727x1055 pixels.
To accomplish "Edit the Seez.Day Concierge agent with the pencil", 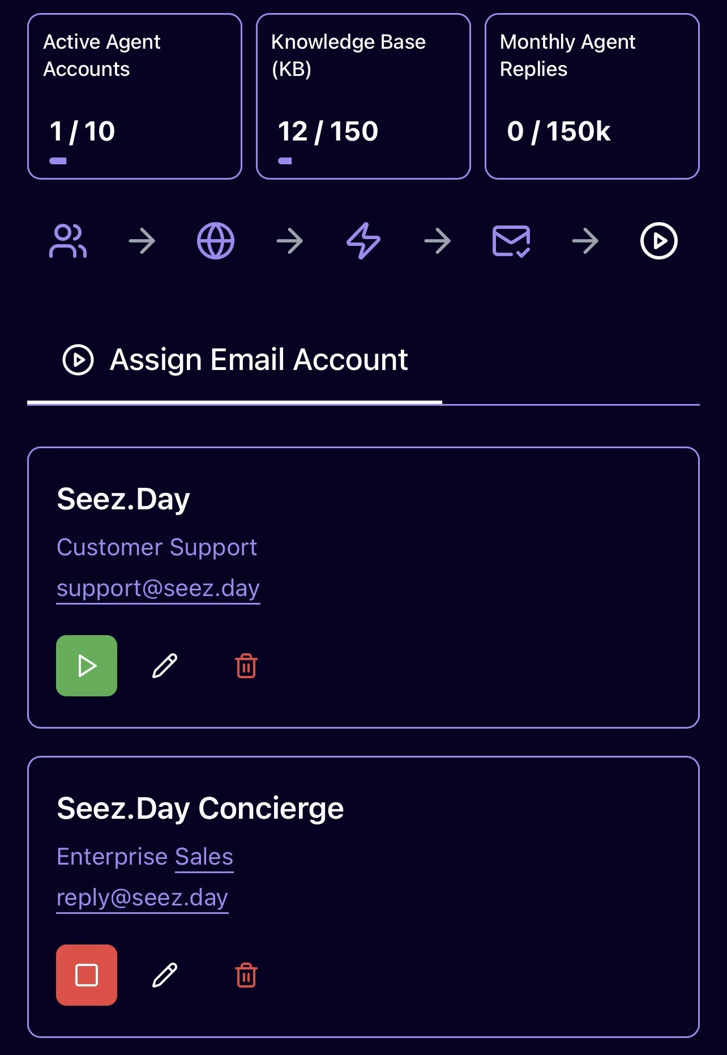I will pos(165,975).
